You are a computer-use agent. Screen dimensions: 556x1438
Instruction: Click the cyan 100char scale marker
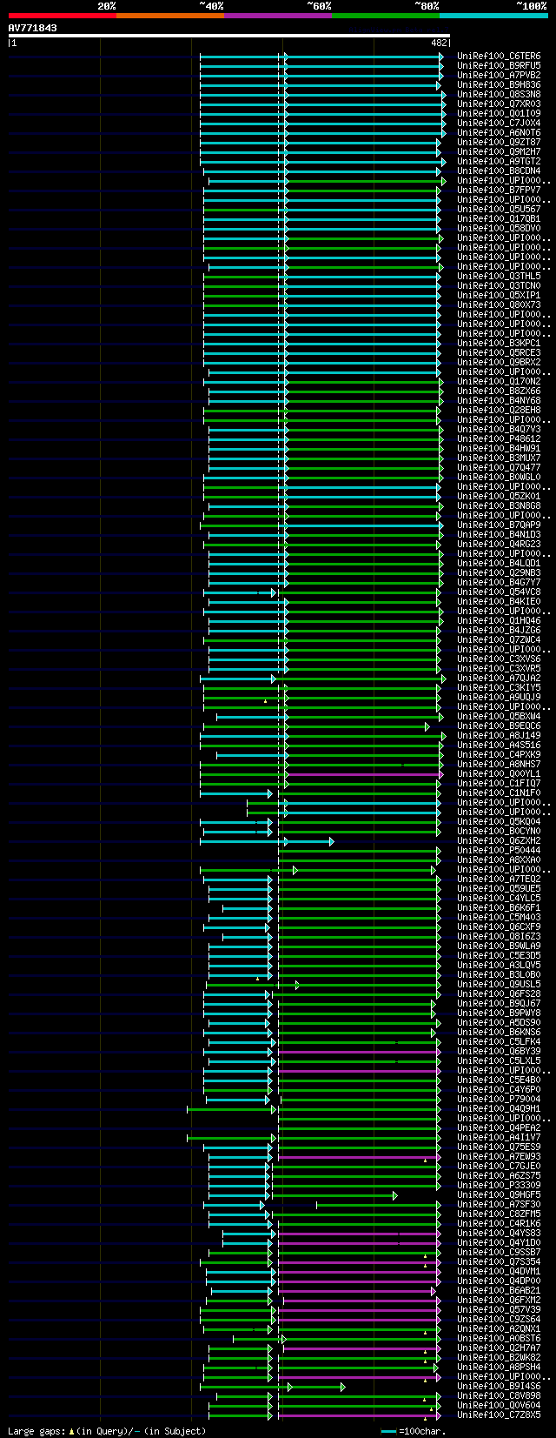point(388,1431)
